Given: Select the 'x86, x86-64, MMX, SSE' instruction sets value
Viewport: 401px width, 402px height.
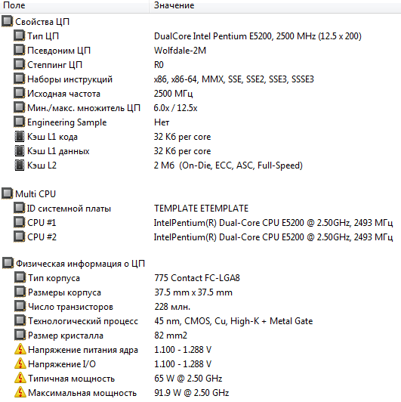Looking at the screenshot, I should pos(233,79).
